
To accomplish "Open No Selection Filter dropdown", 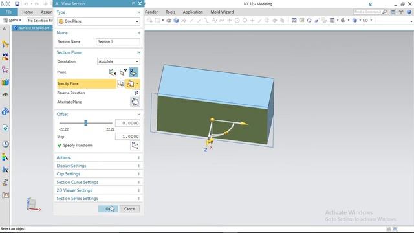I will coord(40,20).
